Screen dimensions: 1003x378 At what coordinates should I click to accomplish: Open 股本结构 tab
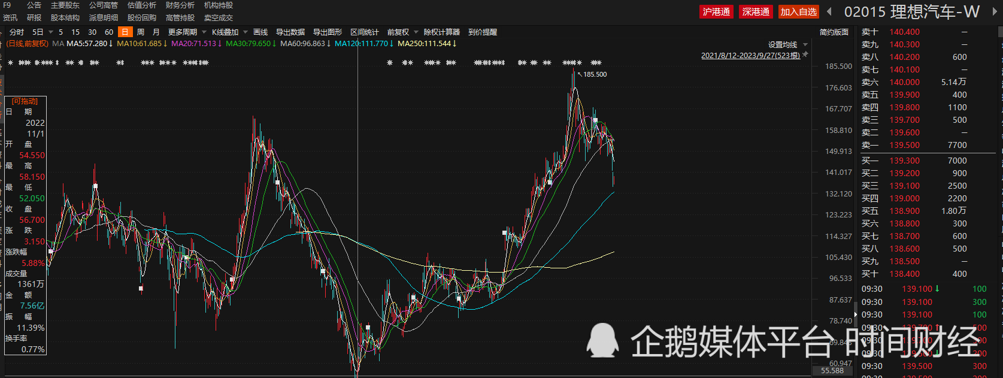click(65, 18)
